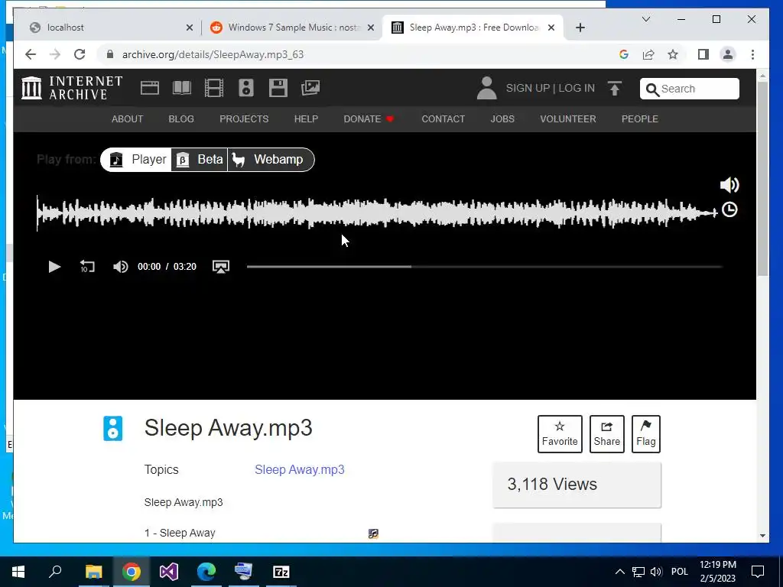This screenshot has height=587, width=783.
Task: Open the DONATE menu item
Action: 369,118
